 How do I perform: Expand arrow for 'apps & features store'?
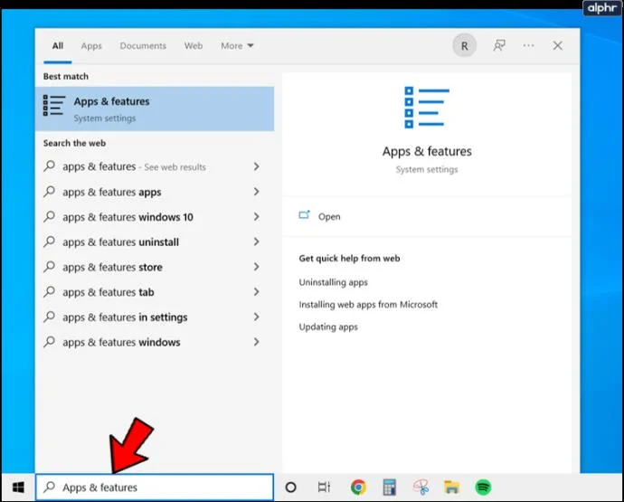[x=257, y=267]
